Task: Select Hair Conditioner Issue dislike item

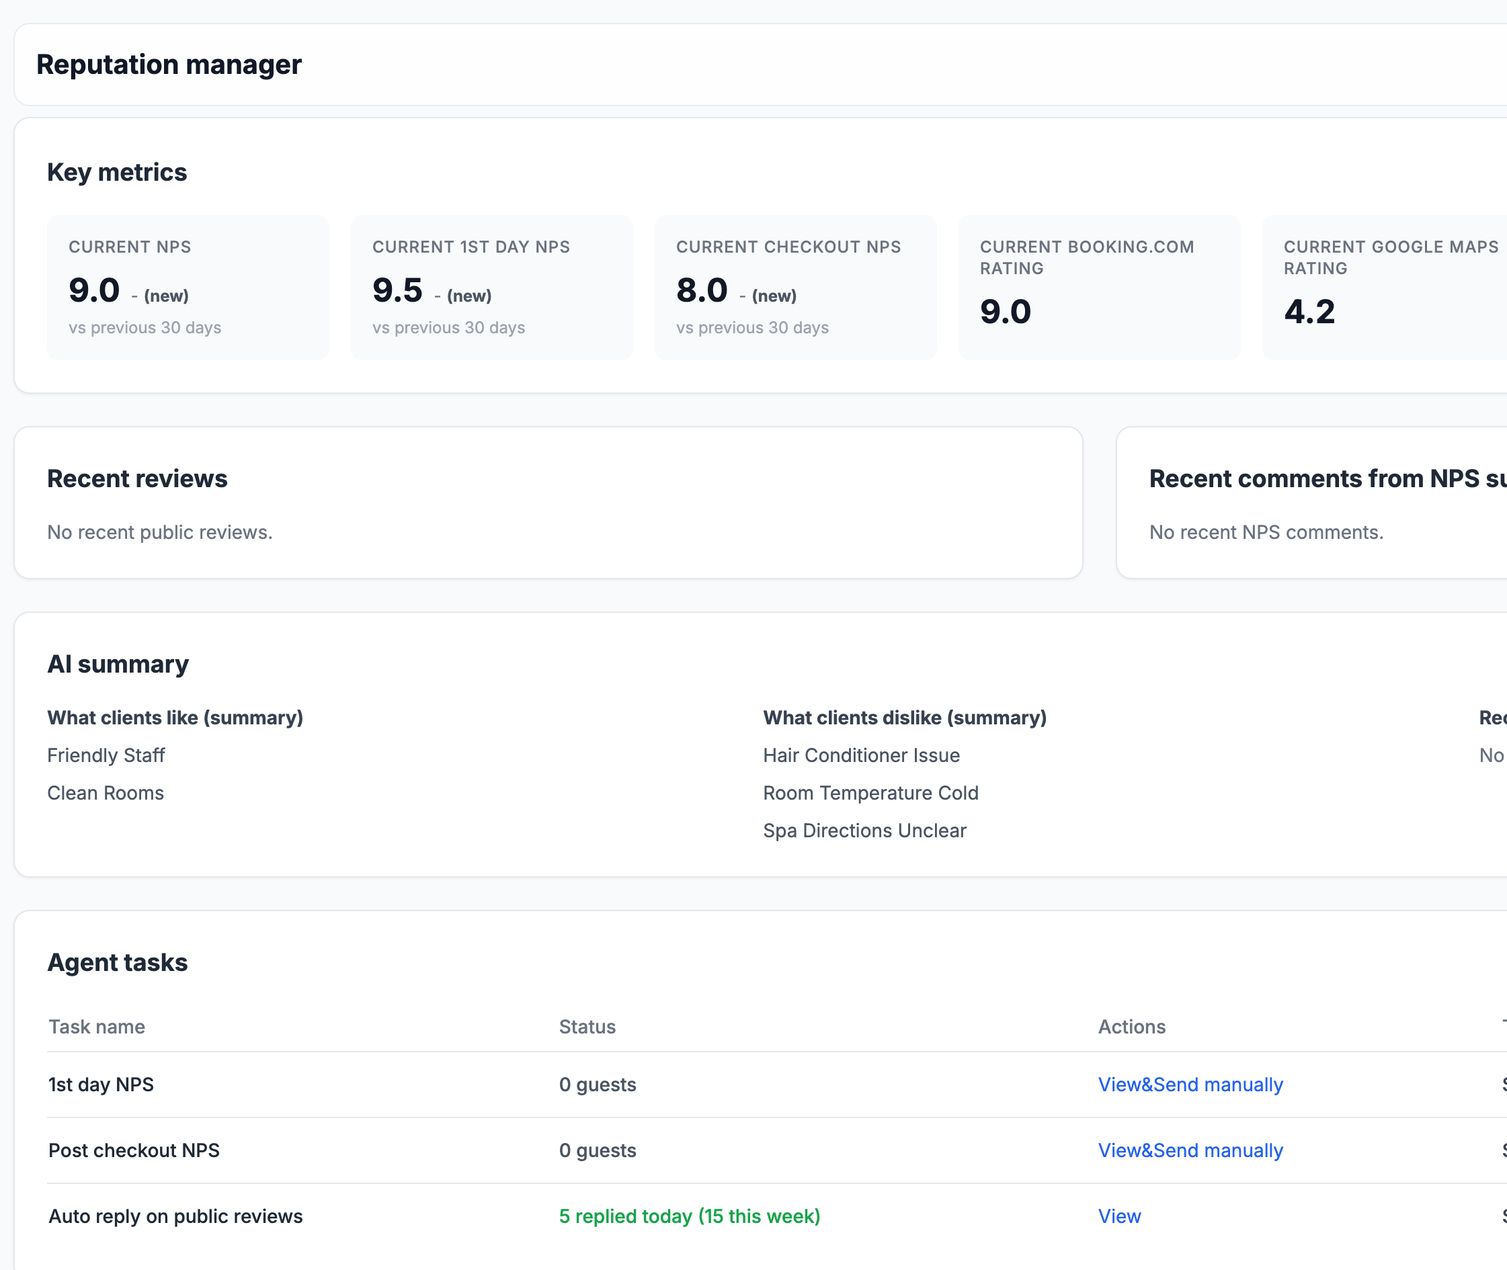Action: coord(861,755)
